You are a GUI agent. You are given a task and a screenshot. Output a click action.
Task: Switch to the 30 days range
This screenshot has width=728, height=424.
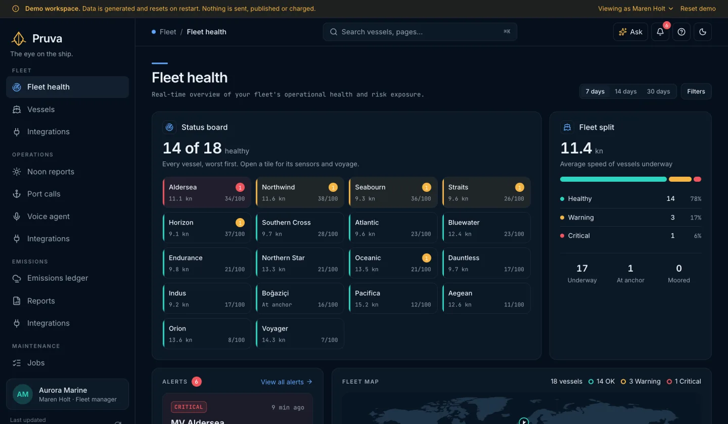point(658,91)
